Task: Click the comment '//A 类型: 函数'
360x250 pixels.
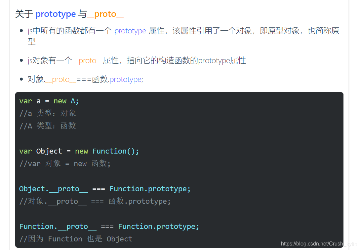Action: pos(48,126)
